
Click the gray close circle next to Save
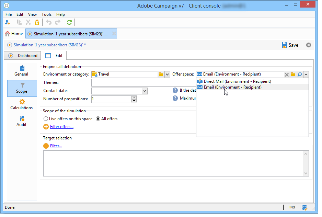(x=309, y=45)
